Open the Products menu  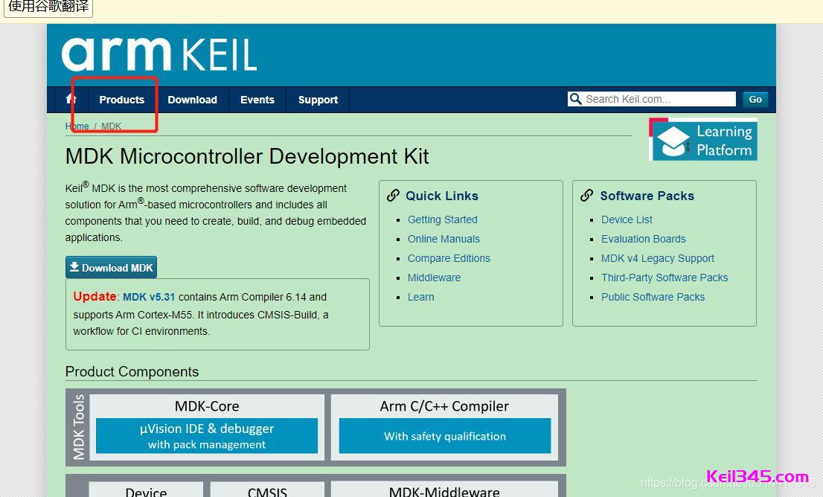pyautogui.click(x=122, y=100)
